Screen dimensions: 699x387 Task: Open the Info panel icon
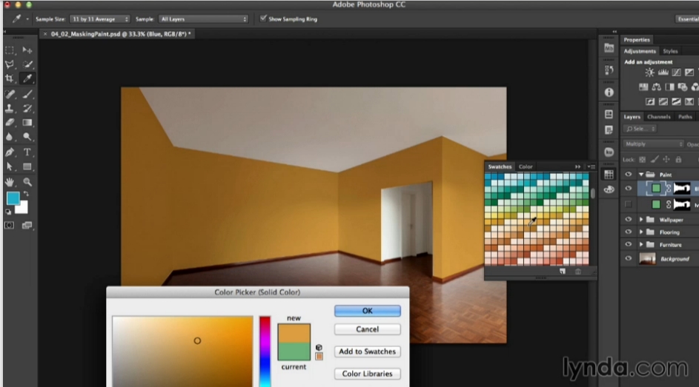click(609, 92)
